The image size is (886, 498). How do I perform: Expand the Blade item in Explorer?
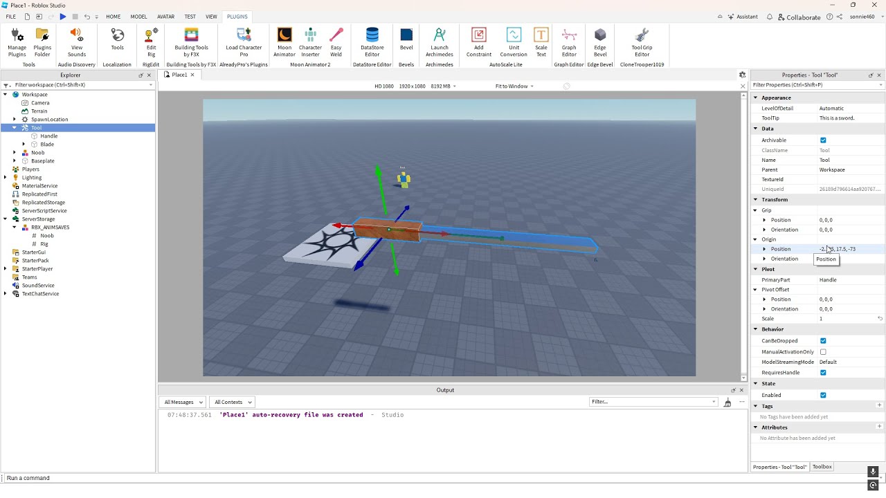[x=24, y=144]
